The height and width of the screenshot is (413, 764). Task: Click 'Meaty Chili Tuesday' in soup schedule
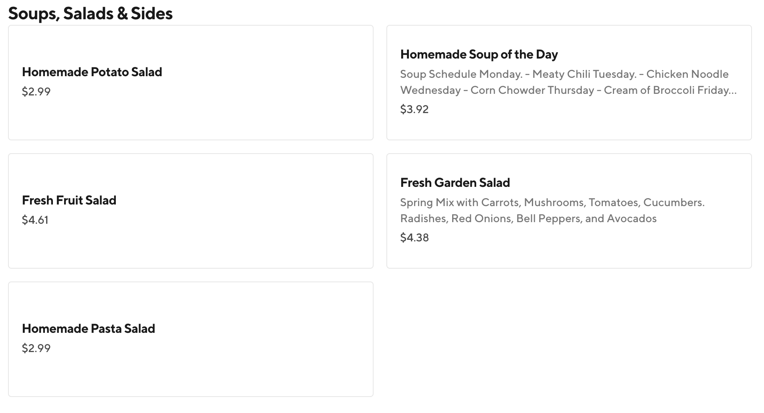pyautogui.click(x=584, y=74)
